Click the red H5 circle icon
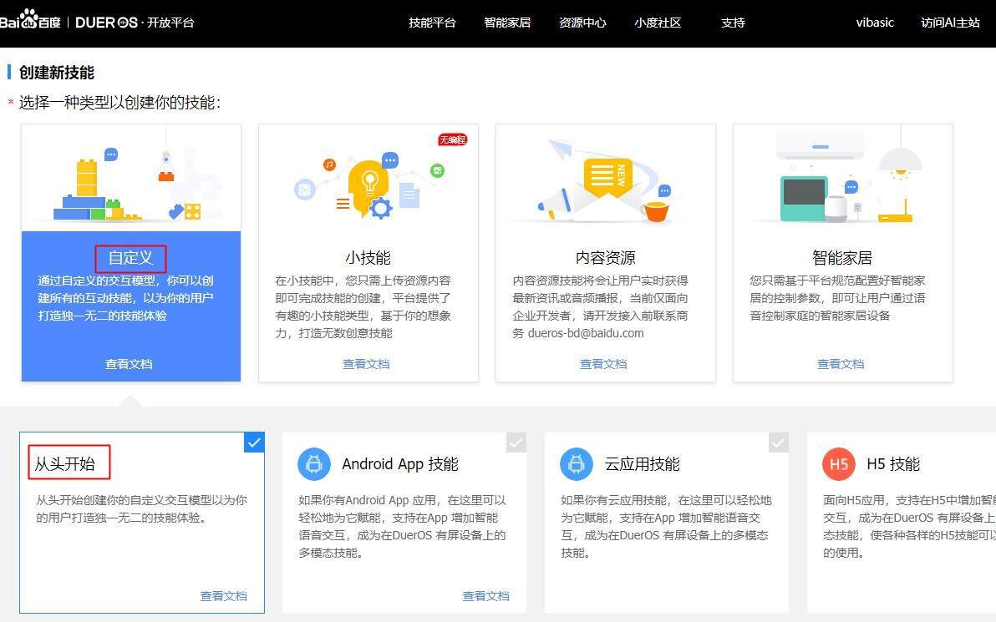 (x=839, y=464)
